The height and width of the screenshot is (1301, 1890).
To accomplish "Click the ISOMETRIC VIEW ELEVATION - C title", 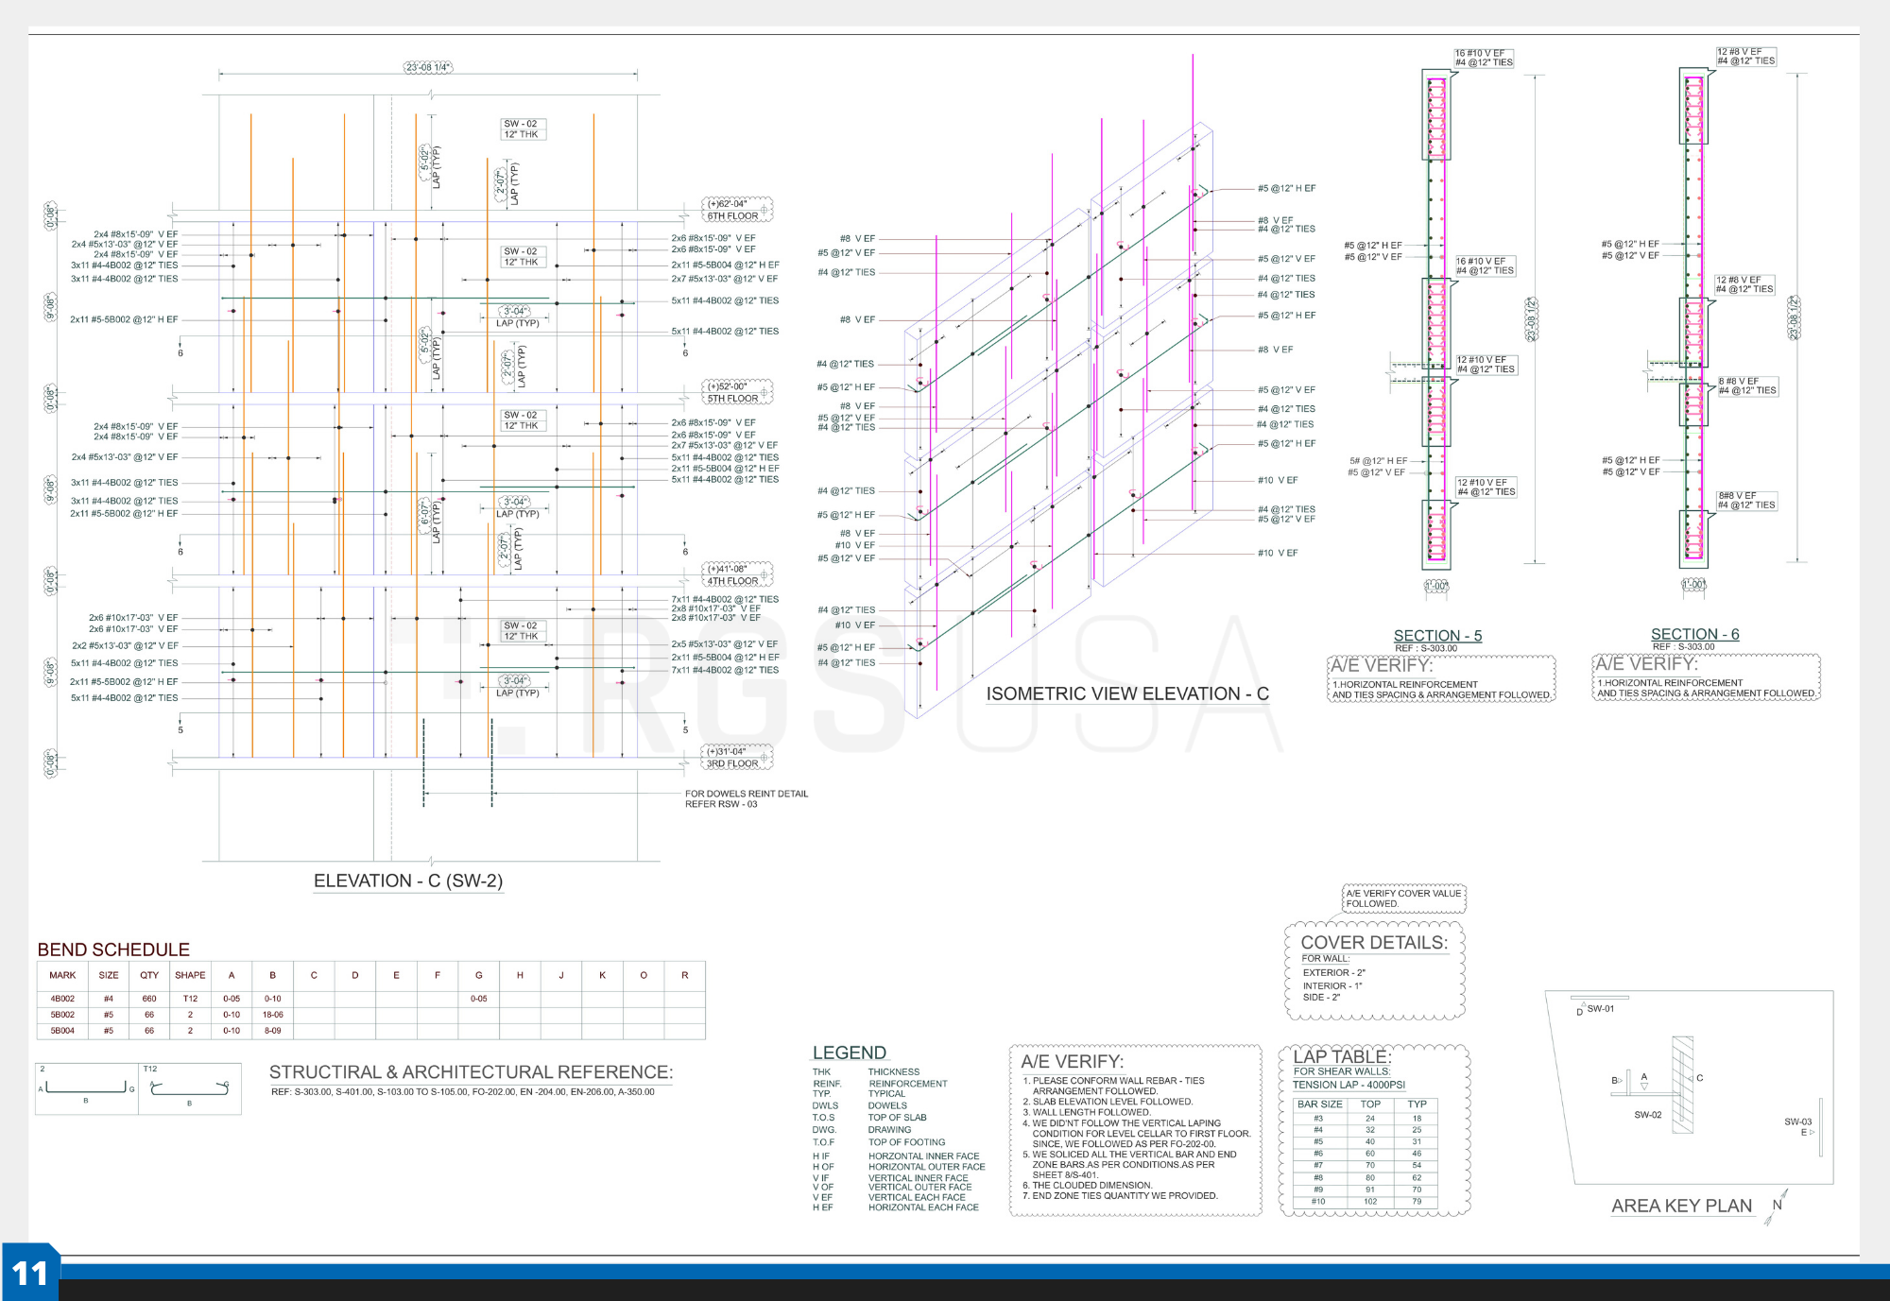I will point(1126,693).
